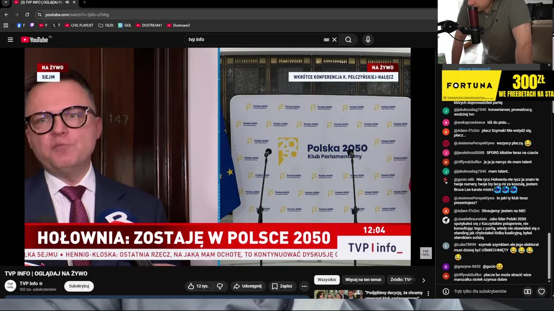The height and width of the screenshot is (311, 554).
Task: Open chat user @grazyna-5632
Action: click(467, 267)
